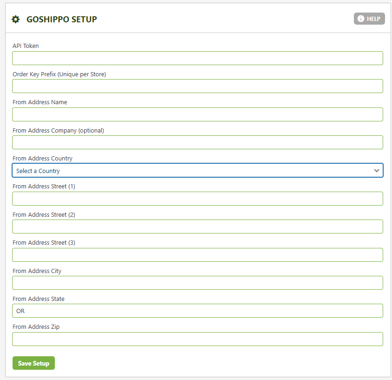Image resolution: width=392 pixels, height=380 pixels.
Task: Click the From Address Zip label
Action: pos(36,327)
